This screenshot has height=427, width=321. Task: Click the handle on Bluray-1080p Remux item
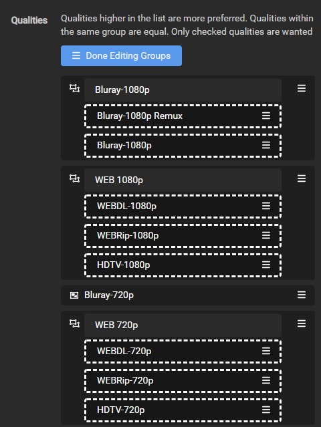point(266,116)
